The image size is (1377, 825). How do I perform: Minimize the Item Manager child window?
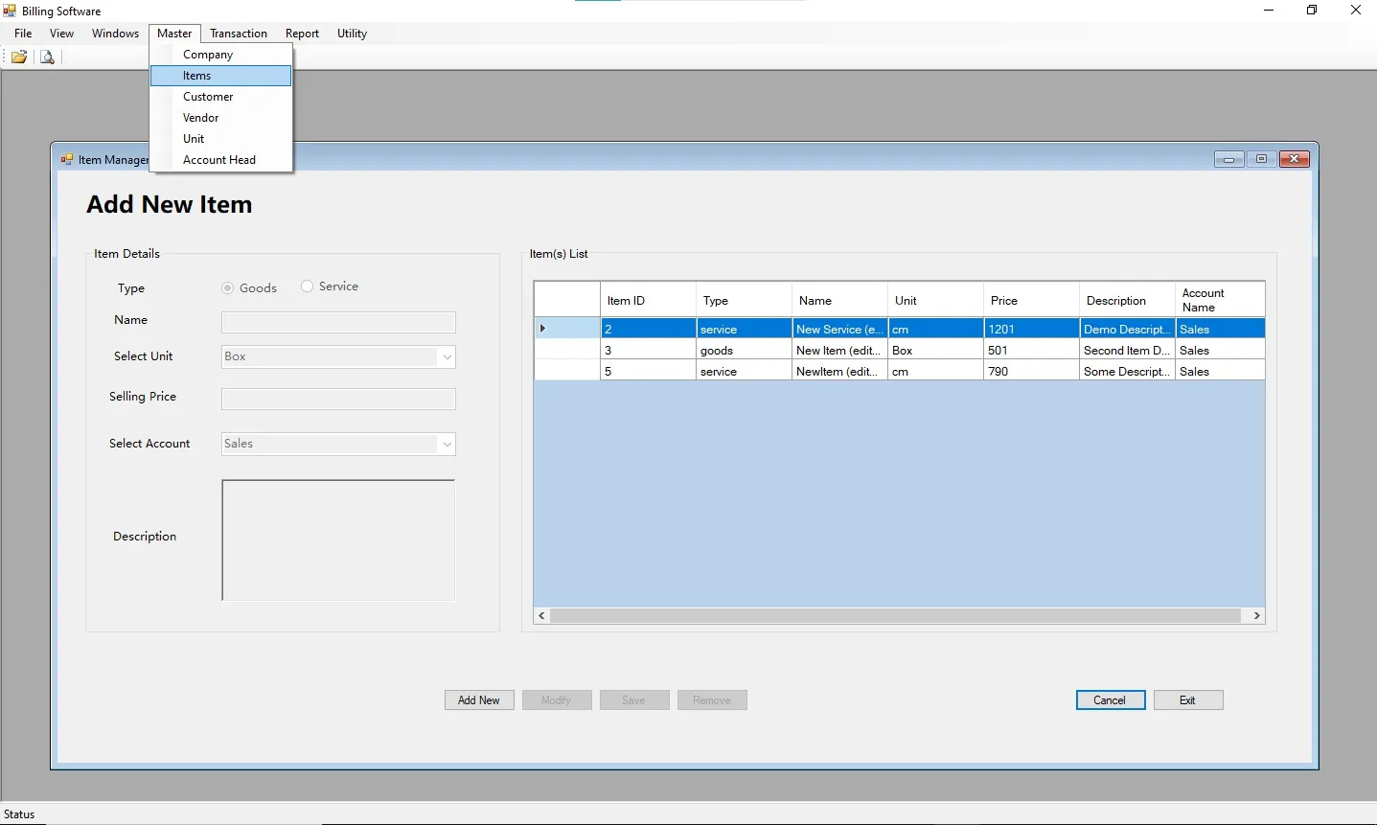(1228, 159)
